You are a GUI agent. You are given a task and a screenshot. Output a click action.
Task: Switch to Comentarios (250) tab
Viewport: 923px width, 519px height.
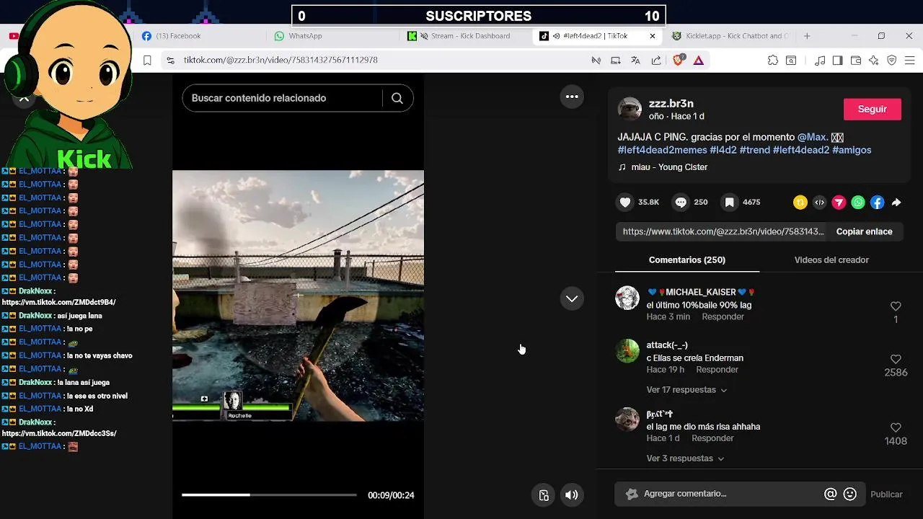coord(687,259)
